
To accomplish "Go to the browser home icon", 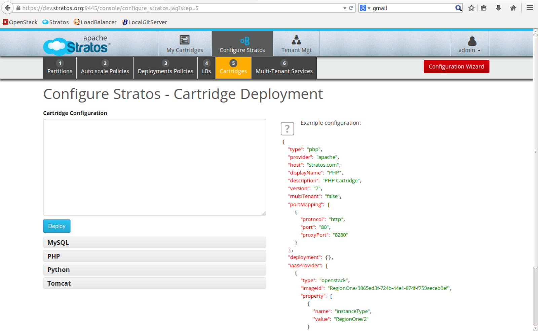I will 513,8.
